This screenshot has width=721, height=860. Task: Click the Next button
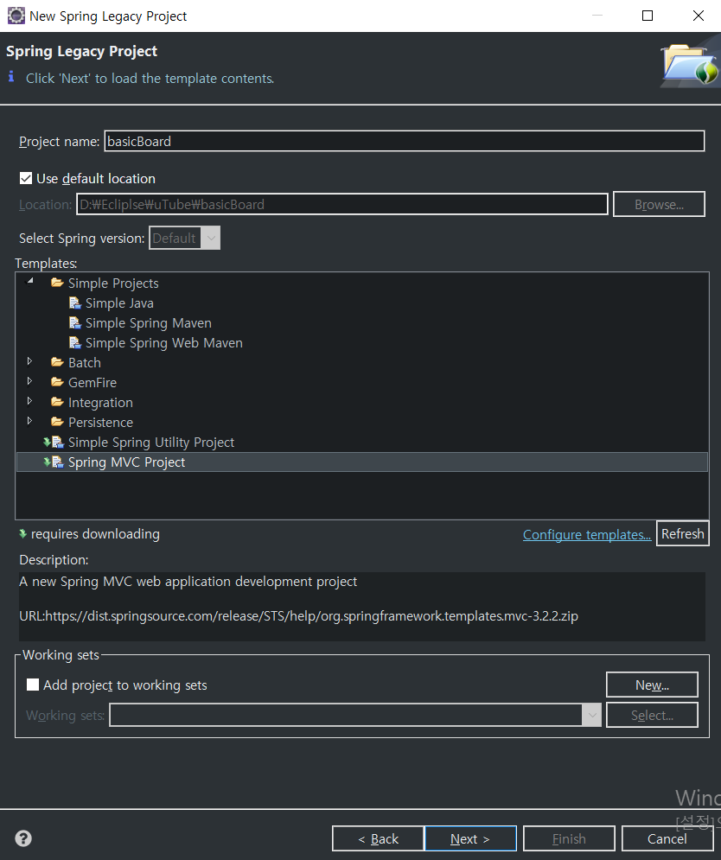coord(470,838)
